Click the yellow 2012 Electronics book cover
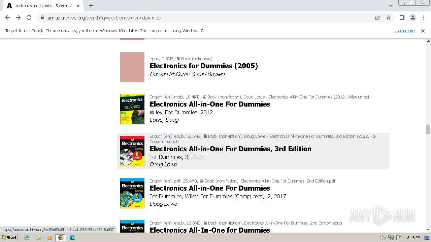This screenshot has width=431, height=242. 132,109
